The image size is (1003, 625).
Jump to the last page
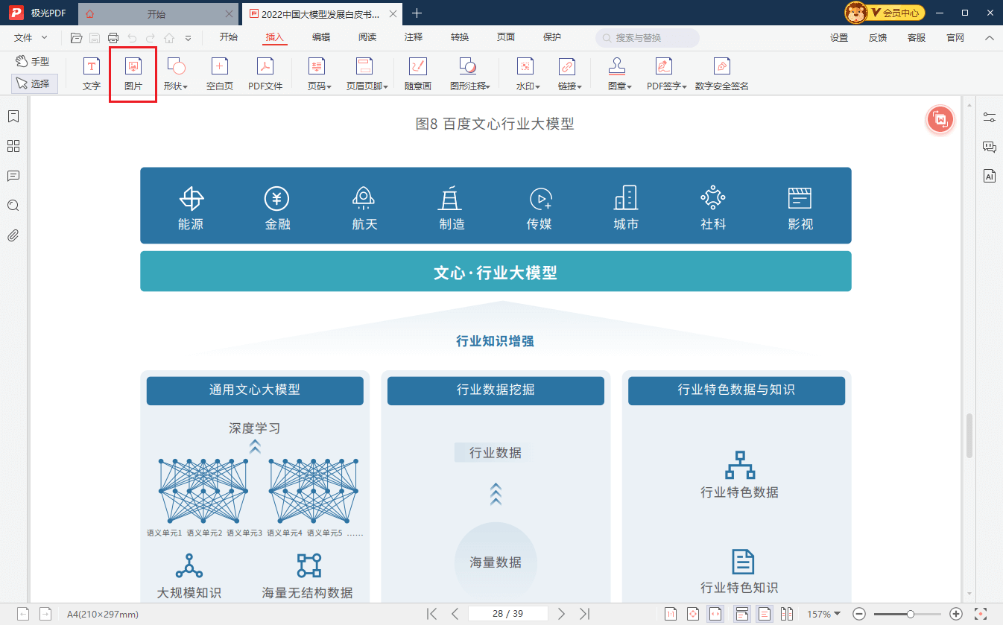pos(585,614)
